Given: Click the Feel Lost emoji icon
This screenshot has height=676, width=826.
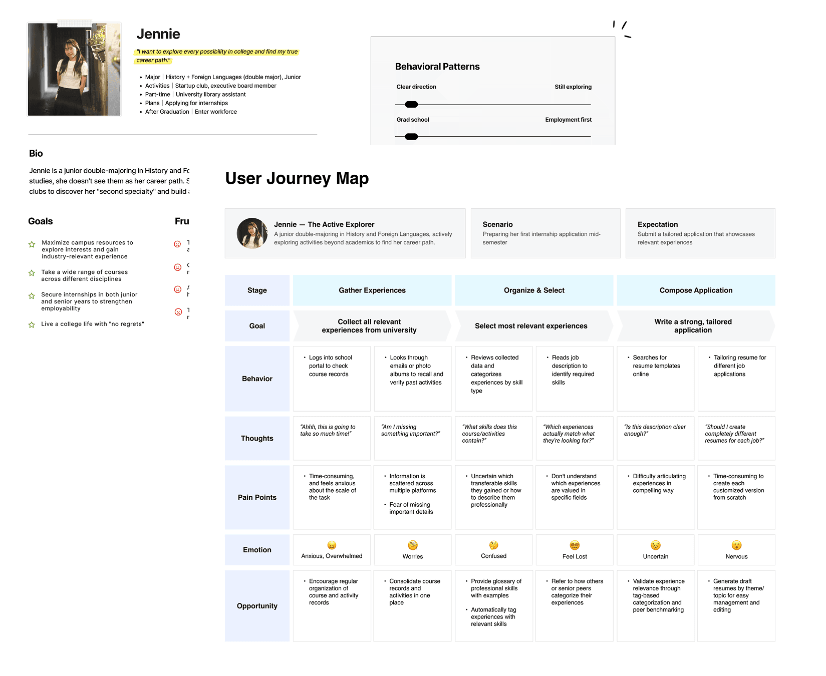Looking at the screenshot, I should pos(575,545).
